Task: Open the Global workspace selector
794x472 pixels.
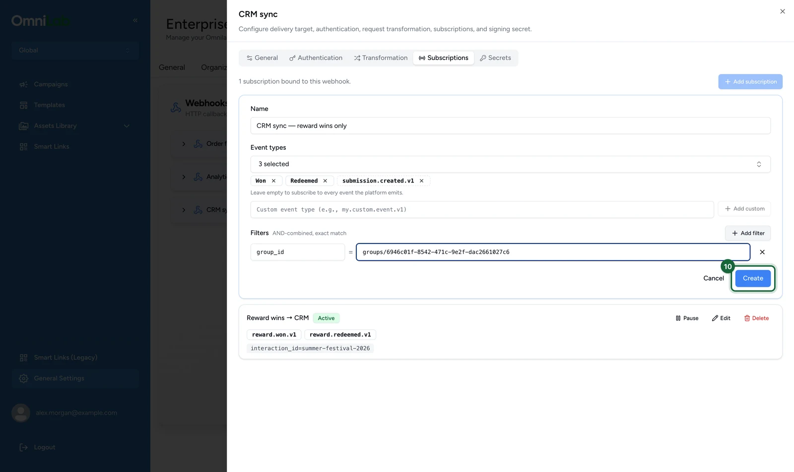Action: pos(75,50)
